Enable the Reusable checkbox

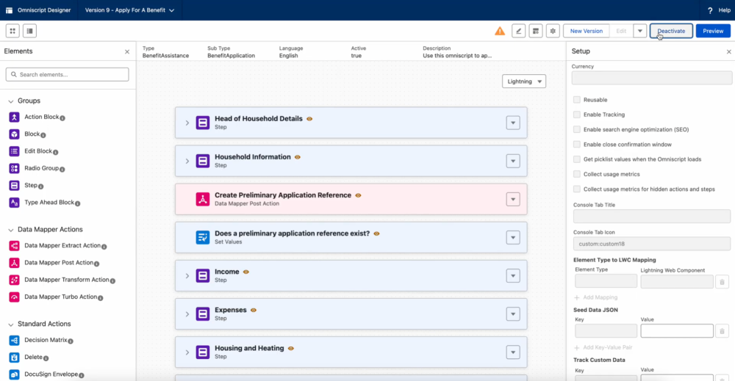tap(577, 100)
